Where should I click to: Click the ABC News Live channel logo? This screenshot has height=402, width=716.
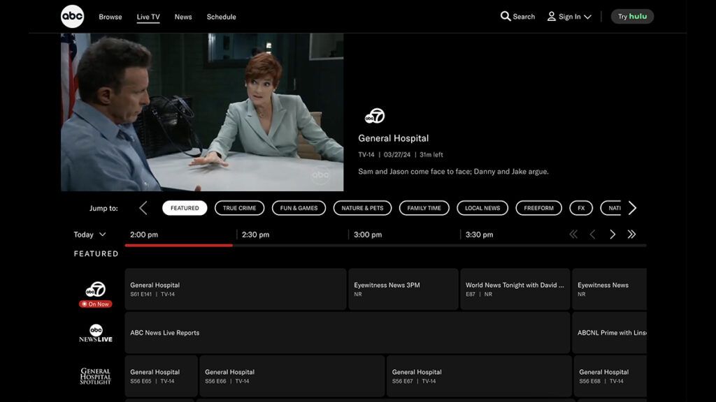click(x=95, y=333)
